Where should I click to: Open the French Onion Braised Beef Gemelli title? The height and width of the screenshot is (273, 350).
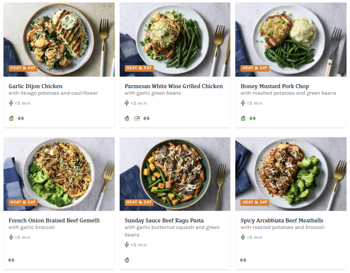54,220
